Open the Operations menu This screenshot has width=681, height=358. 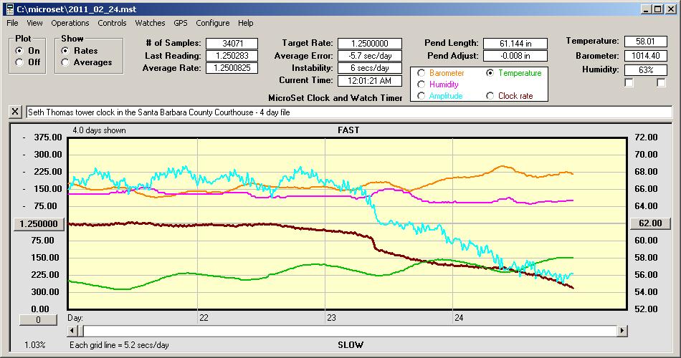coord(70,23)
